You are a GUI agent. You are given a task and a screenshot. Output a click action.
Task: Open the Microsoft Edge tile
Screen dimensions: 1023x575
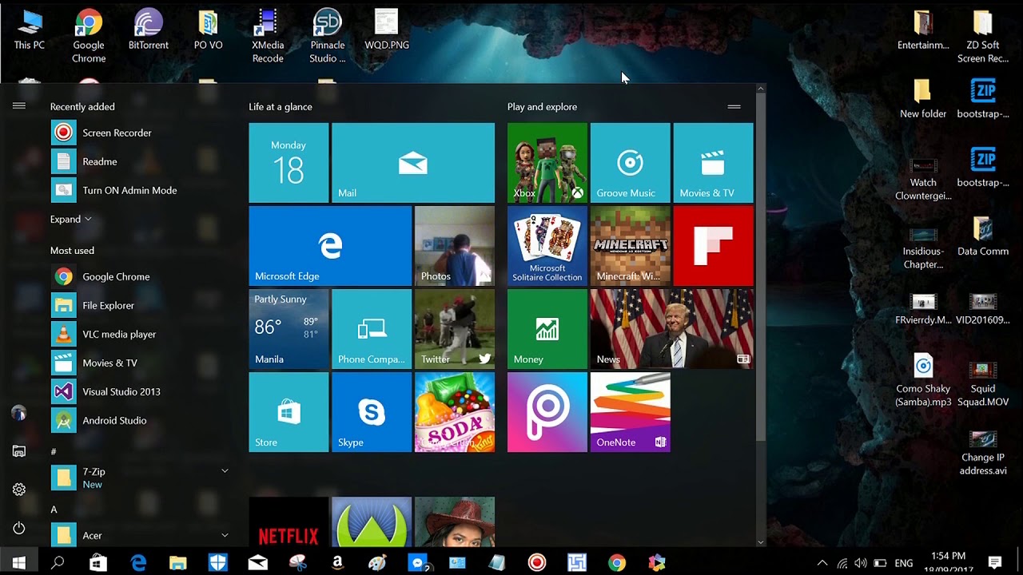[330, 246]
